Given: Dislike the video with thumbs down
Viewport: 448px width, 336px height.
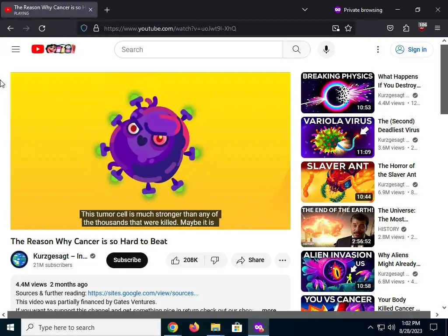Looking at the screenshot, I should pyautogui.click(x=215, y=260).
